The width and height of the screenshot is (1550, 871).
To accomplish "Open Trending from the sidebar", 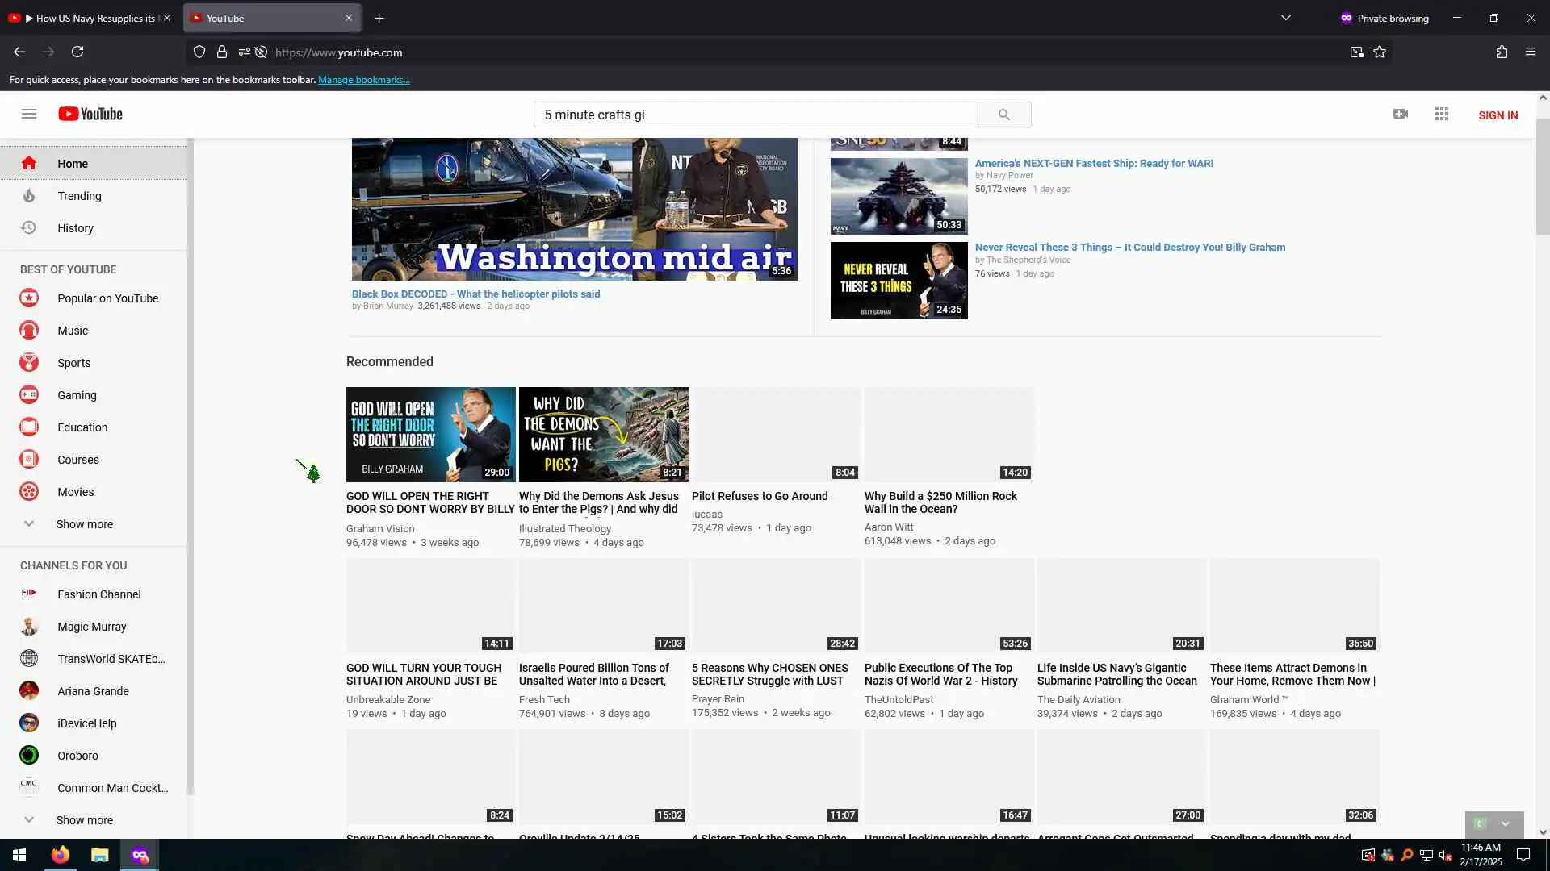I will [79, 196].
